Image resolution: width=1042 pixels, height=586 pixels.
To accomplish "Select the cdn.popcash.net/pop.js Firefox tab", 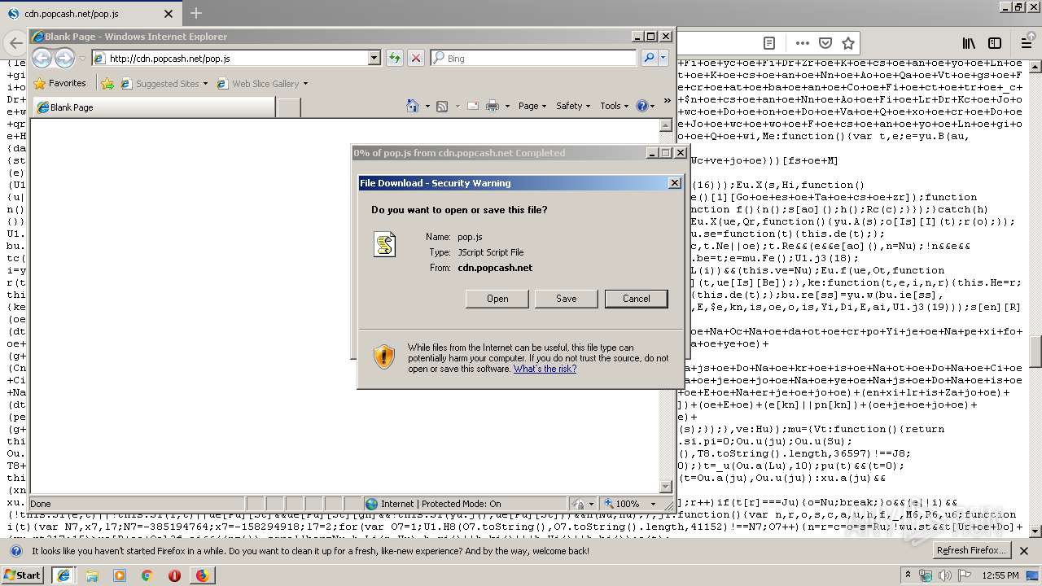I will 90,14.
